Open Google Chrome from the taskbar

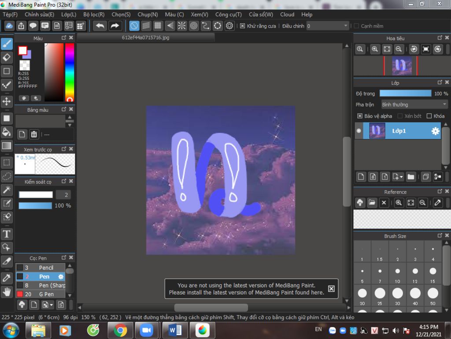pos(120,330)
